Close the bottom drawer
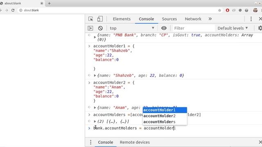Screen dimensions: 262x147 click(260, 142)
